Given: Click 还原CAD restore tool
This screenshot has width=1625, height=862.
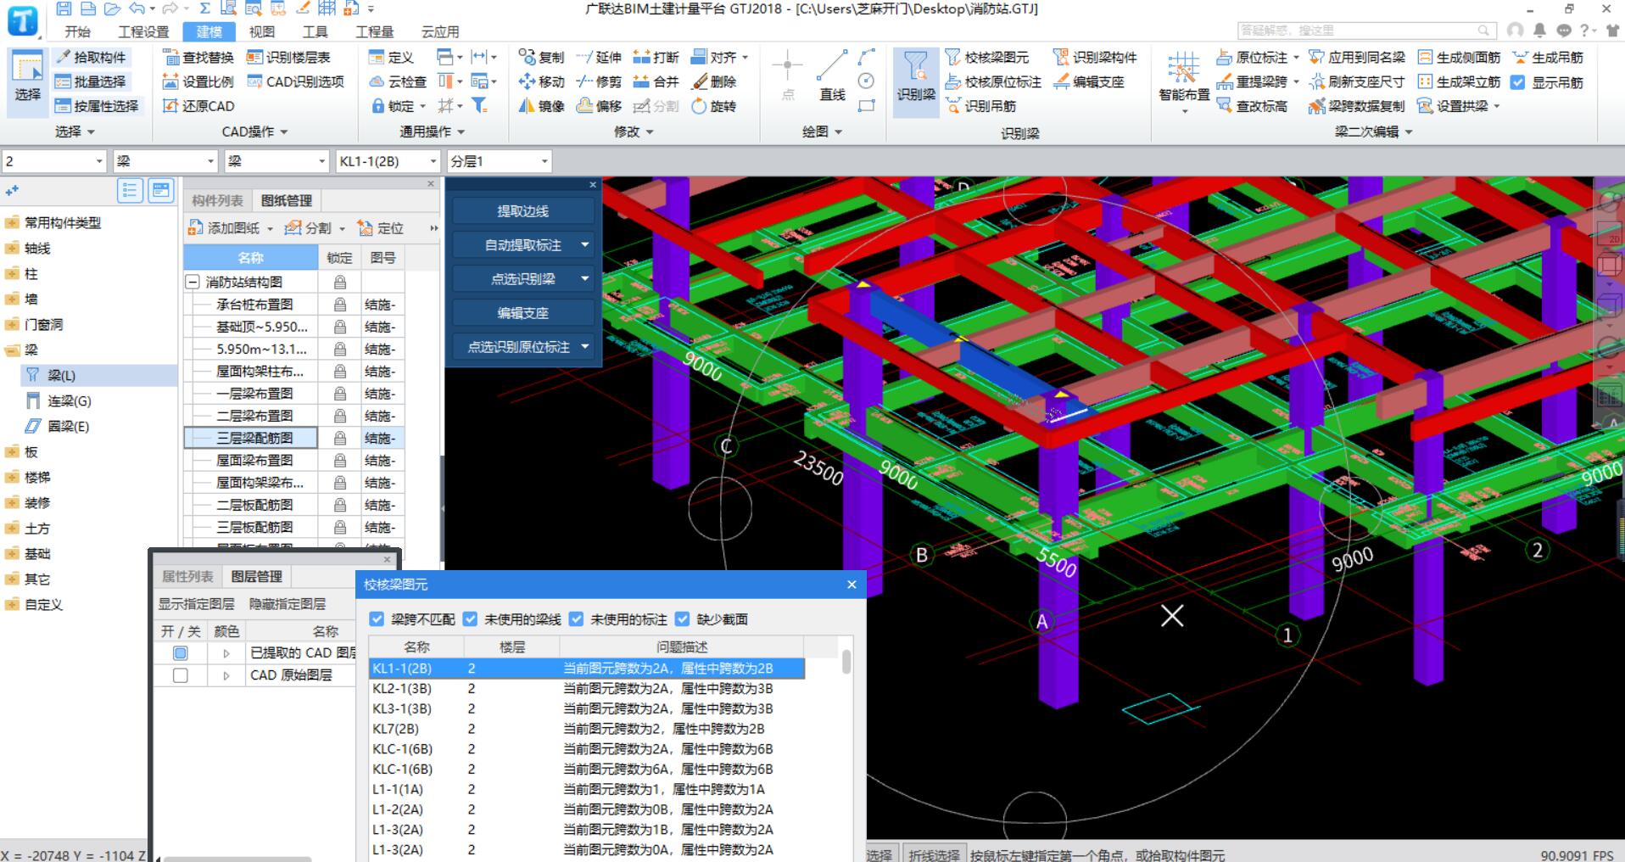Looking at the screenshot, I should tap(198, 106).
